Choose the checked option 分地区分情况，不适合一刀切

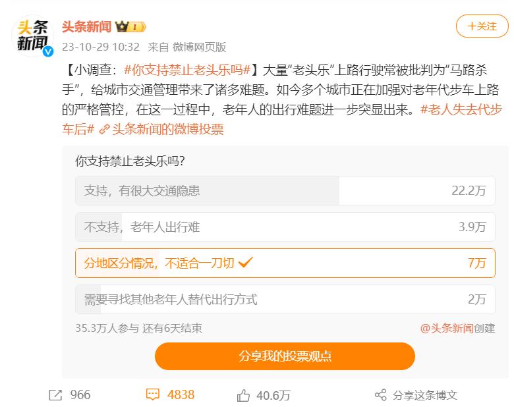click(x=285, y=263)
